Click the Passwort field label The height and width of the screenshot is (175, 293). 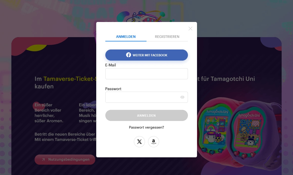(x=113, y=89)
